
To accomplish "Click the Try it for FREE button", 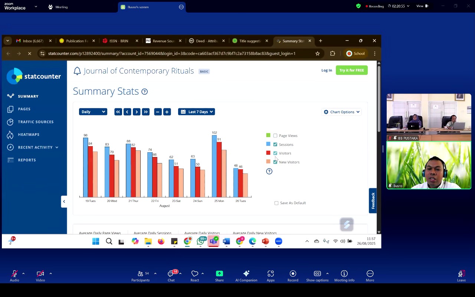I will 351,70.
